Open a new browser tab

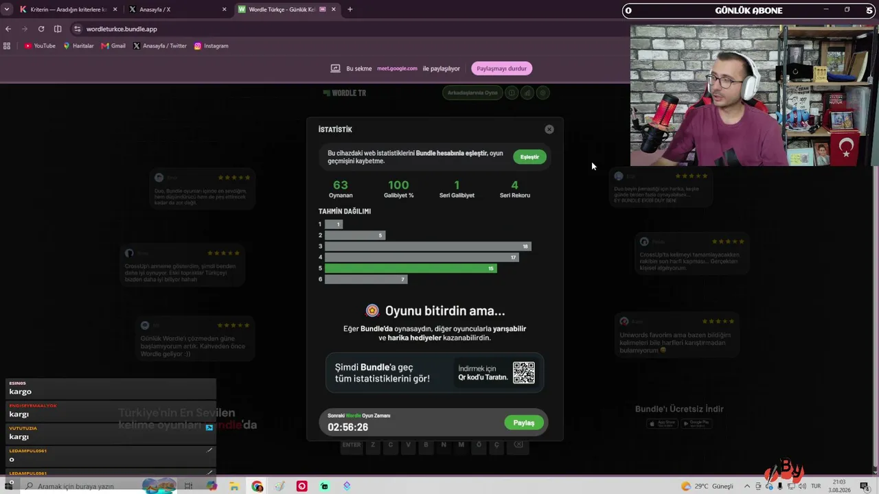pyautogui.click(x=350, y=10)
